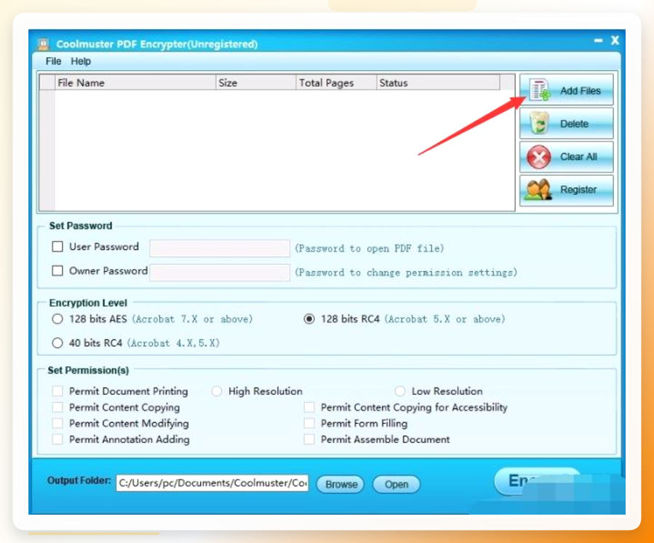Select 40 bits RC4 encryption
The image size is (654, 543).
pos(57,343)
